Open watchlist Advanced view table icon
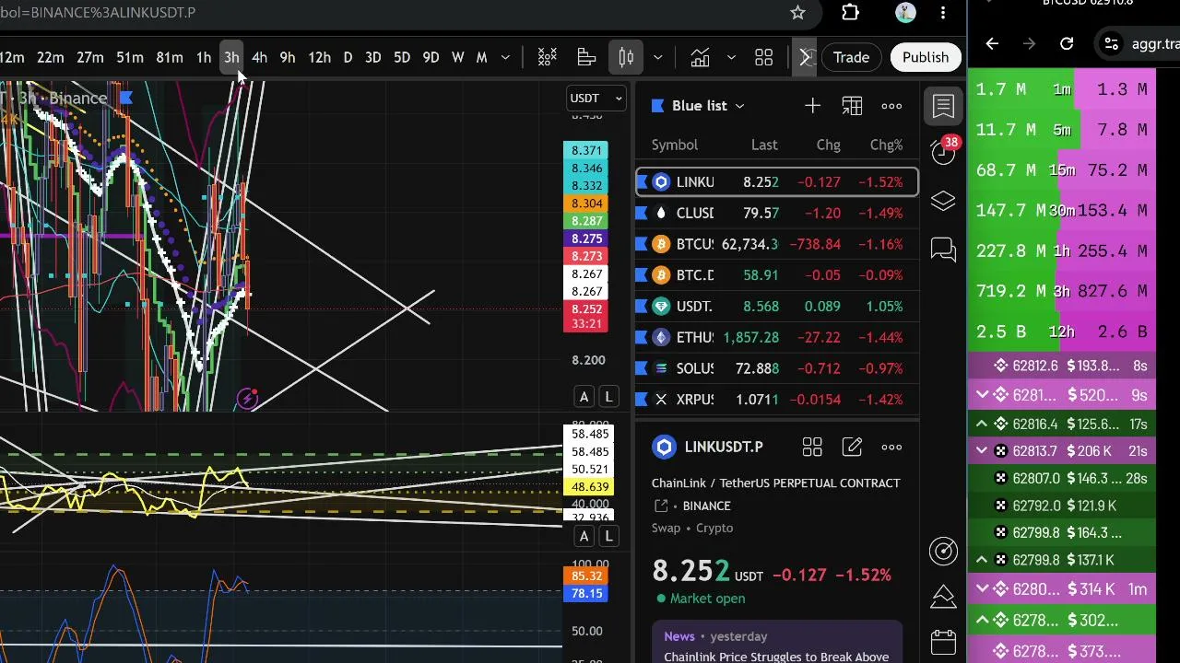 852,106
